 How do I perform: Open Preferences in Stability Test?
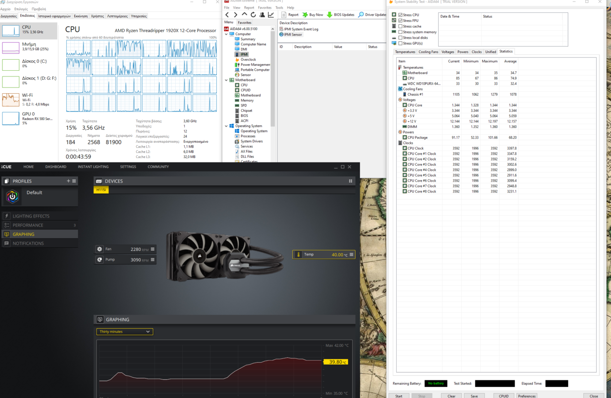pyautogui.click(x=527, y=396)
